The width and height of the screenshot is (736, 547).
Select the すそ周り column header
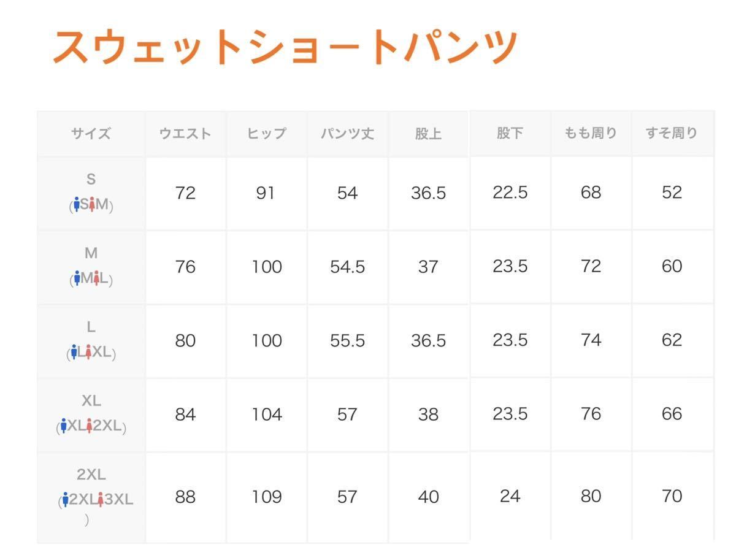click(672, 133)
